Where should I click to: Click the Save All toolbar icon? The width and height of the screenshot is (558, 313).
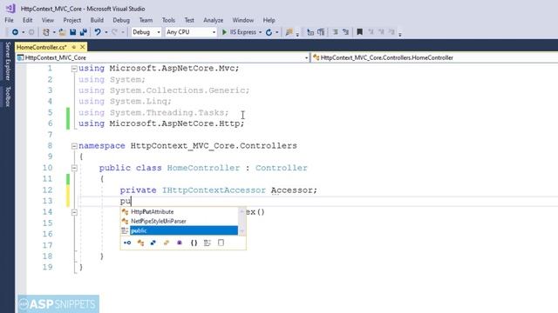pyautogui.click(x=84, y=32)
